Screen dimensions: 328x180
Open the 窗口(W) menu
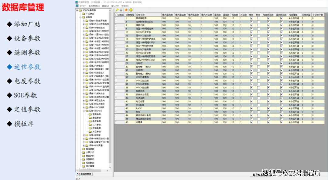(x=115, y=6)
